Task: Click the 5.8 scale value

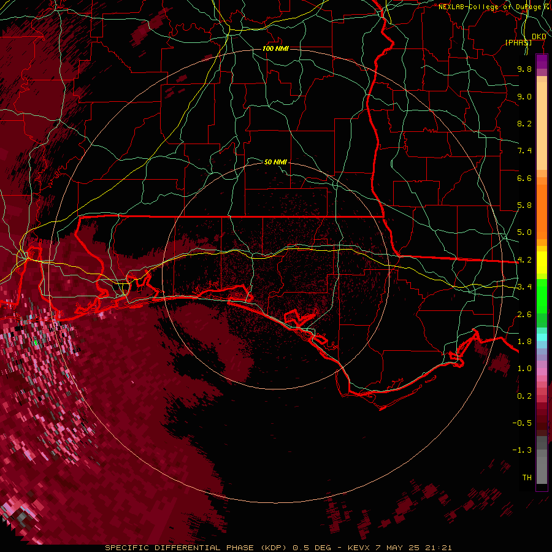Action: tap(524, 205)
